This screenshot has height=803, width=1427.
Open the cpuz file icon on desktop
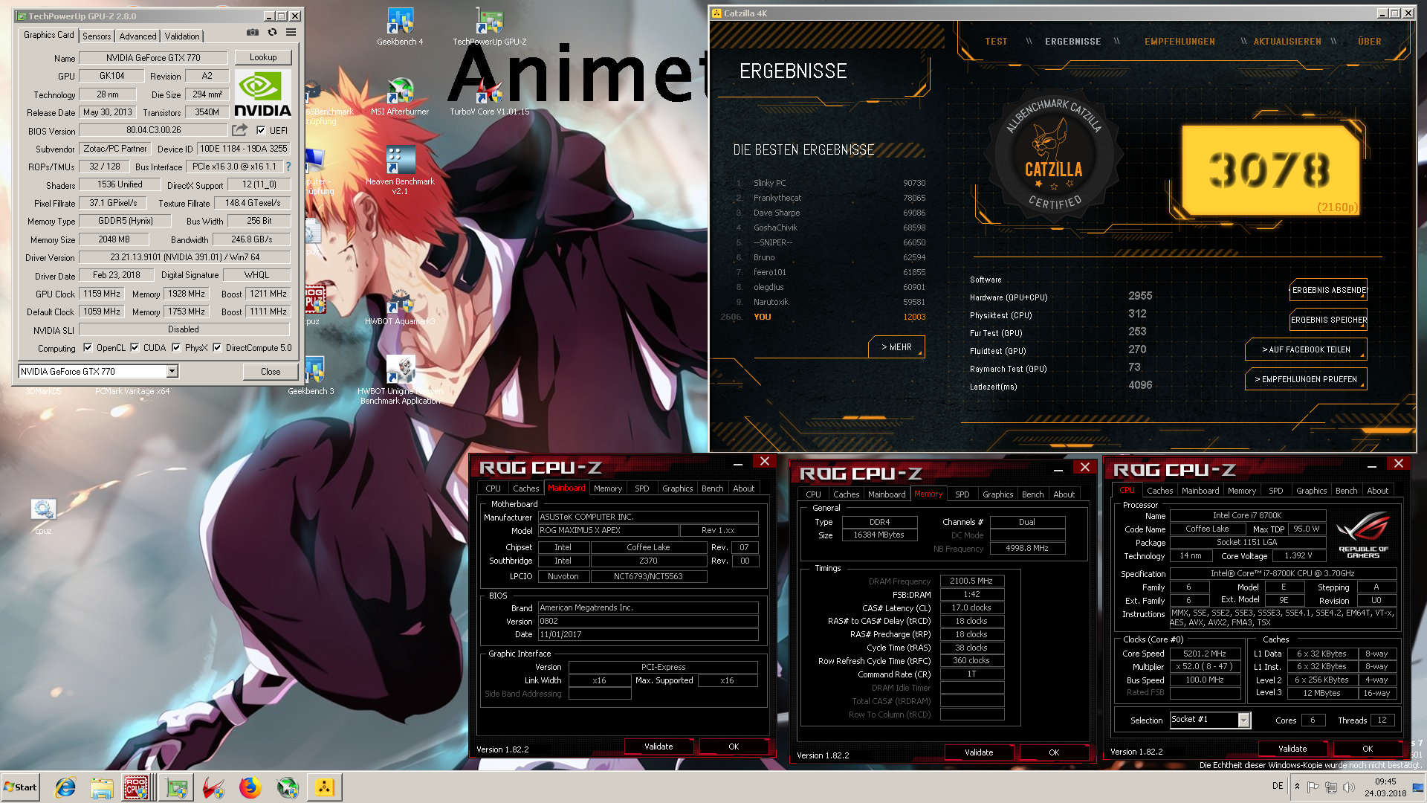(x=43, y=517)
